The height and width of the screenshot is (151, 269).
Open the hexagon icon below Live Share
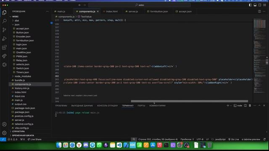(x=4, y=65)
